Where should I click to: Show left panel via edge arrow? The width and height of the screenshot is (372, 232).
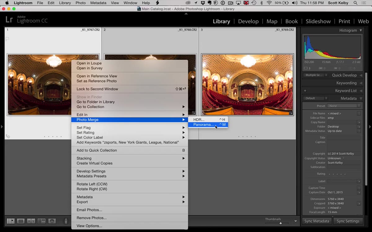[x=2, y=127]
